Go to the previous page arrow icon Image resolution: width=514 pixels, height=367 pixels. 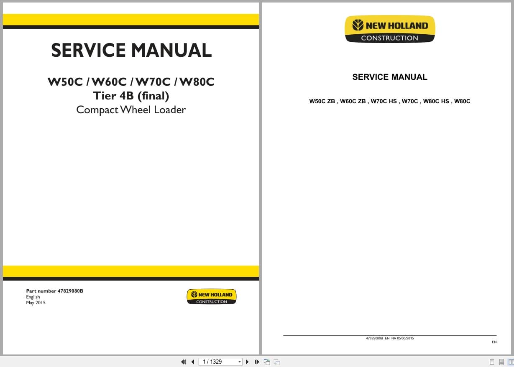[x=193, y=362]
